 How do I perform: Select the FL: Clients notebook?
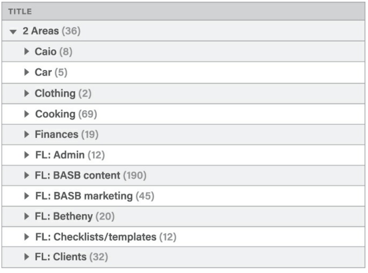click(61, 257)
